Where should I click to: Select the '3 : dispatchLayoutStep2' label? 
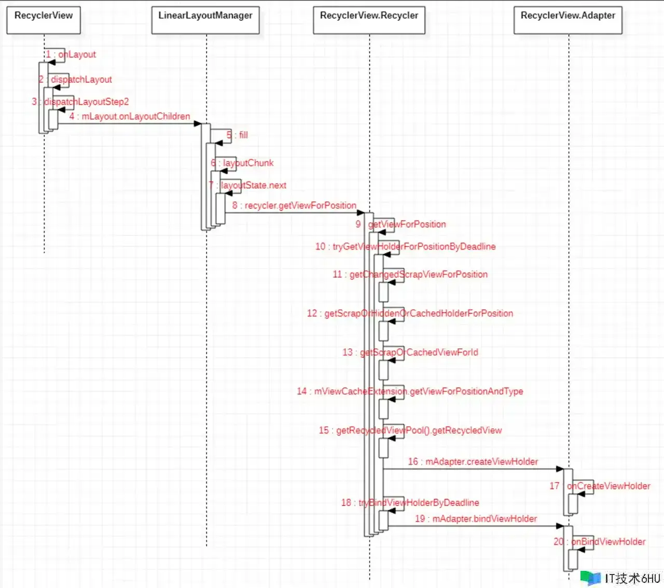click(x=80, y=102)
